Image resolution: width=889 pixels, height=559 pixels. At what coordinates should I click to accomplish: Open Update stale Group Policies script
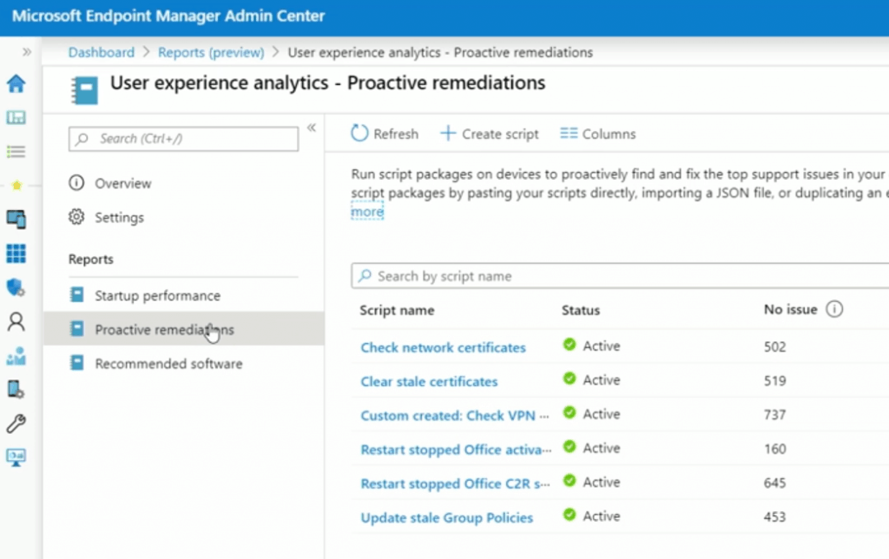(x=447, y=517)
